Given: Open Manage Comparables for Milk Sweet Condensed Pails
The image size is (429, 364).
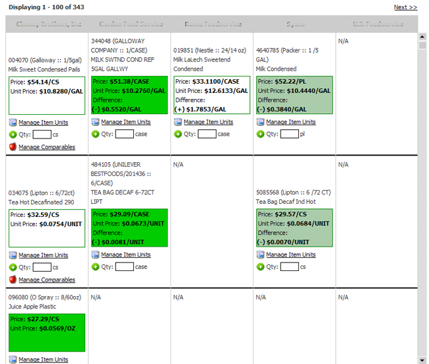Looking at the screenshot, I should (x=47, y=147).
